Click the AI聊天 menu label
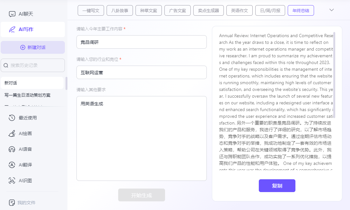 (26, 14)
